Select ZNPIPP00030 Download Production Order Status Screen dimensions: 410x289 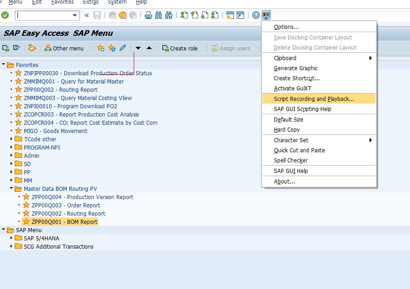[x=88, y=73]
